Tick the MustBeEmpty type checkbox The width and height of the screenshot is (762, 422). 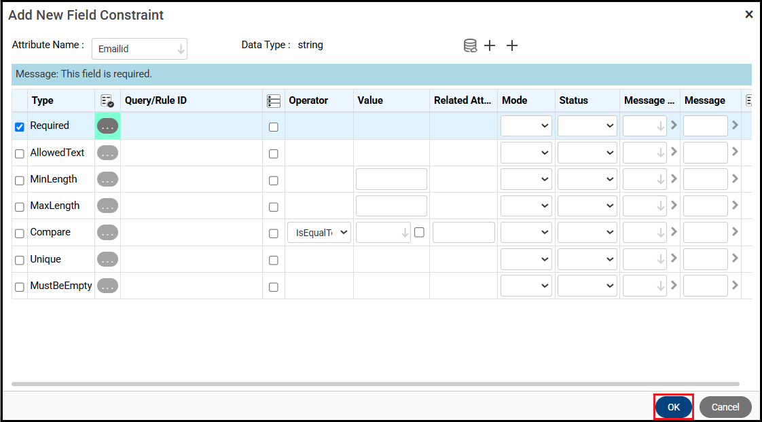pyautogui.click(x=20, y=287)
